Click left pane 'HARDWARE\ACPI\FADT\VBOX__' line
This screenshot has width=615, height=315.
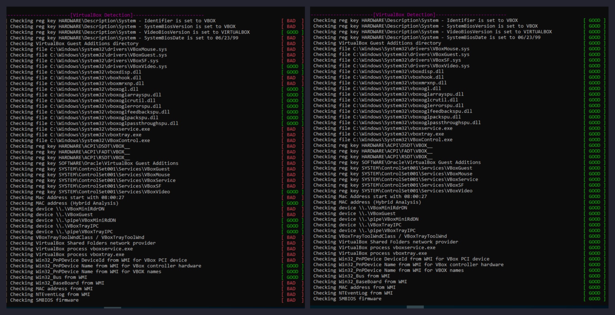(70, 152)
